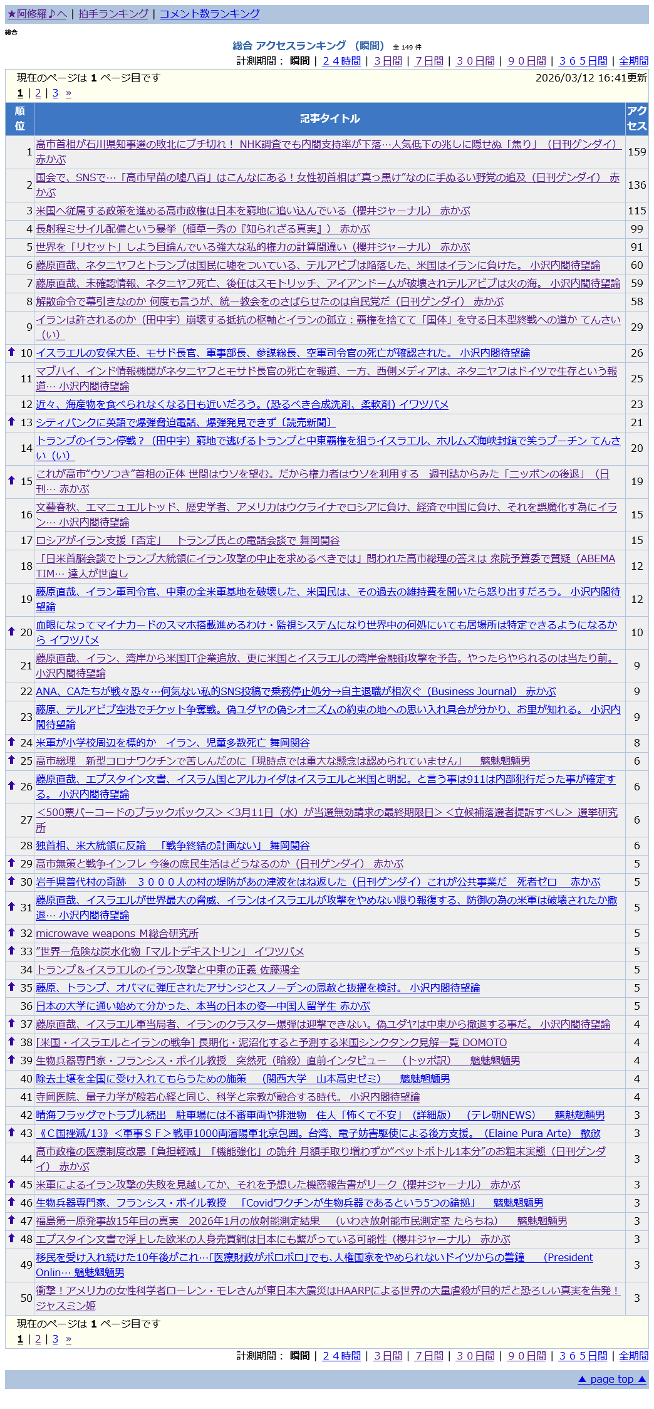Click the rising arrow icon at rank 24
The image size is (654, 1409).
11,742
